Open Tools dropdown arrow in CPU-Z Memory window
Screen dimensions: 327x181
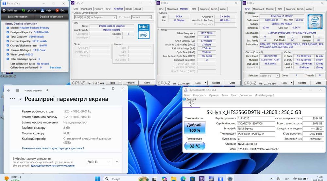click(205, 83)
